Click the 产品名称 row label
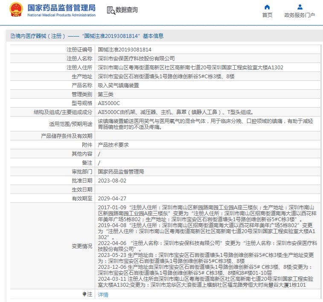This screenshot has height=302, width=323. coord(82,85)
